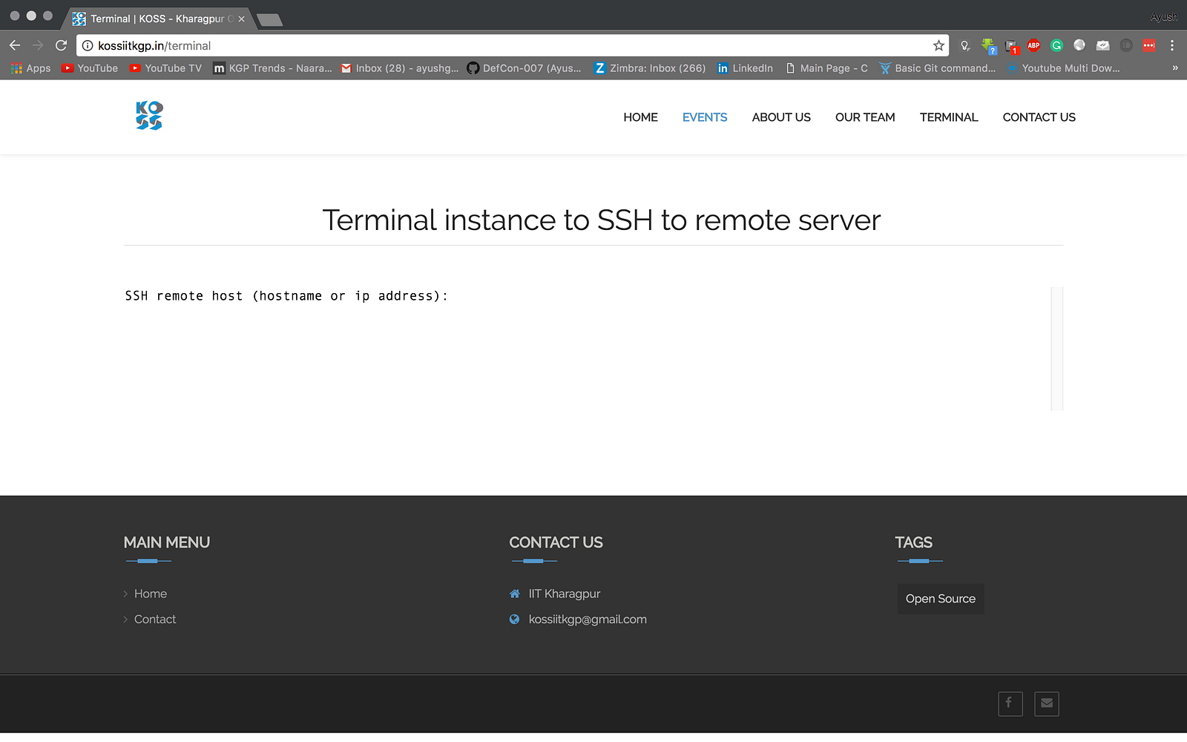Open the Facebook icon in the footer

coord(1010,703)
